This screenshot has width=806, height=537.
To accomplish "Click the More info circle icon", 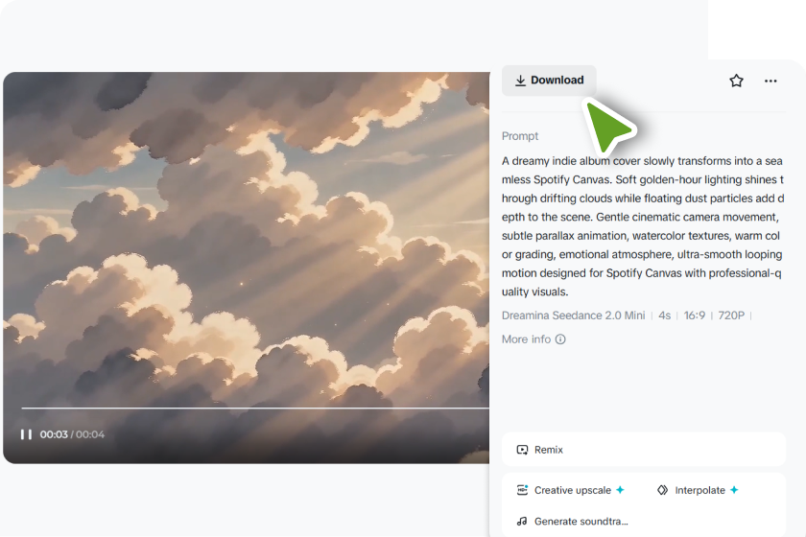I will click(560, 339).
